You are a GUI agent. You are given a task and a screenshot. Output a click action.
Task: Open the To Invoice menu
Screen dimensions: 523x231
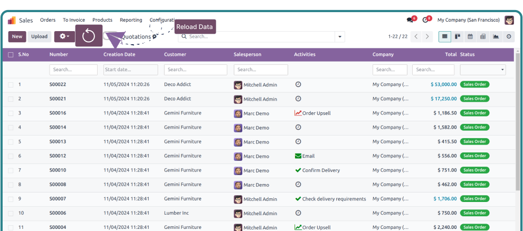(74, 20)
